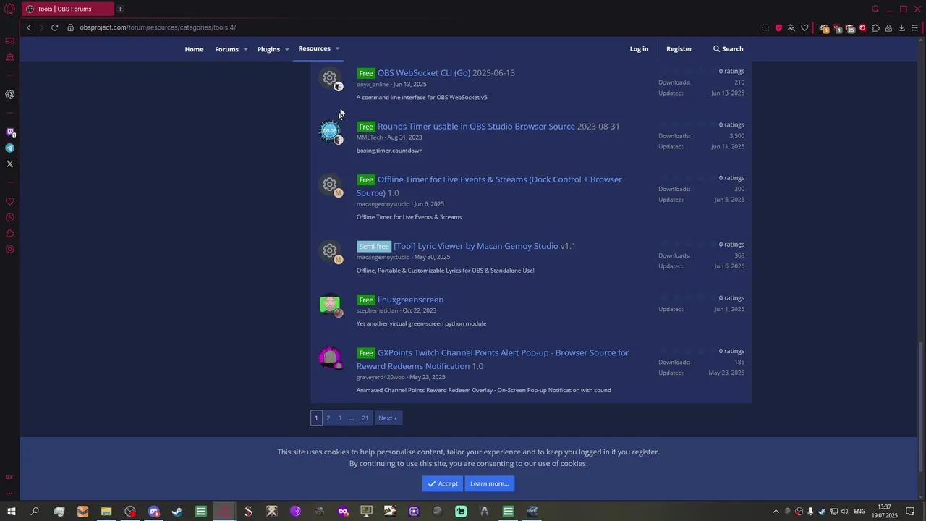Viewport: 926px width, 521px height.
Task: Click the taskbar search magnifier
Action: (35, 512)
